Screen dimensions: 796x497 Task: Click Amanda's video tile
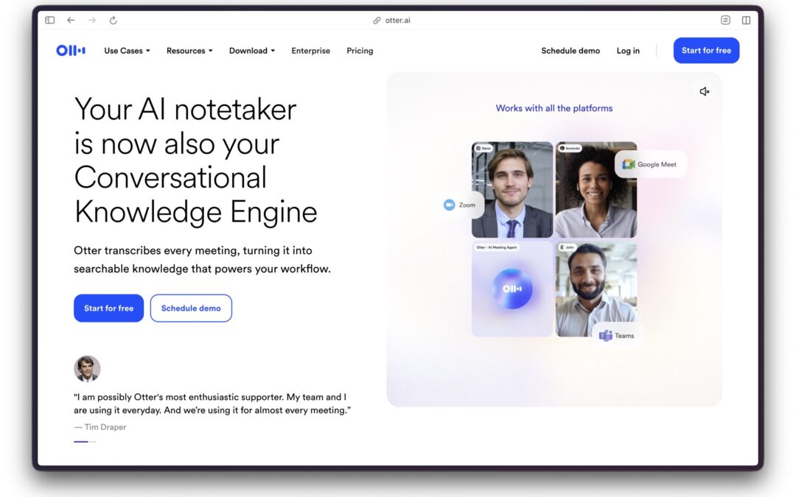pos(596,190)
